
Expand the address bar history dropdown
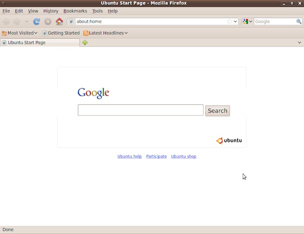tap(236, 21)
